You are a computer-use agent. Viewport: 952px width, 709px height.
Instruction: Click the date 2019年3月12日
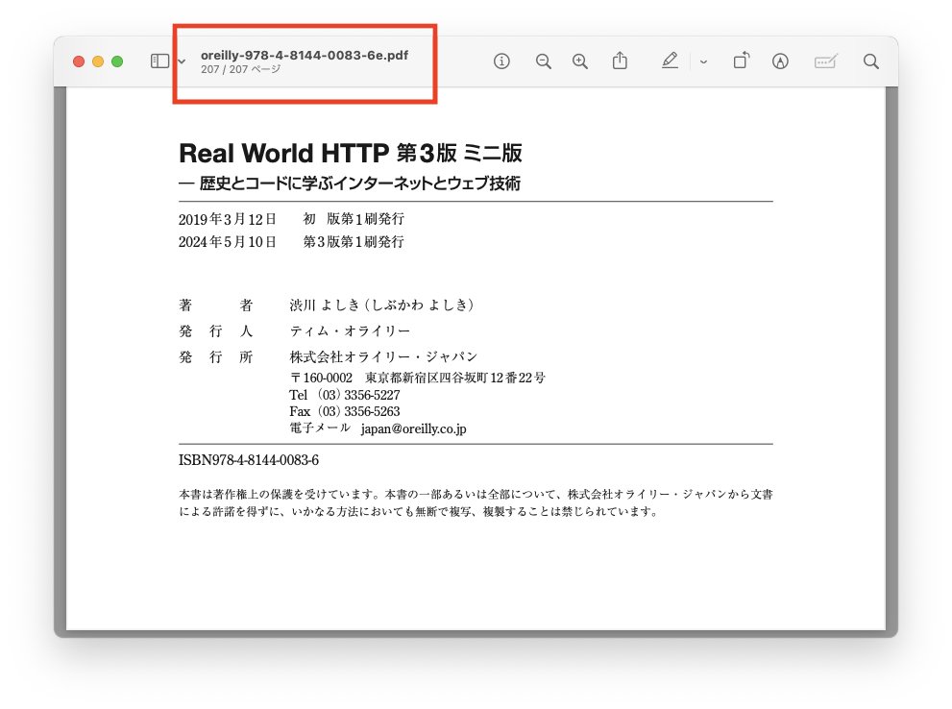point(227,219)
